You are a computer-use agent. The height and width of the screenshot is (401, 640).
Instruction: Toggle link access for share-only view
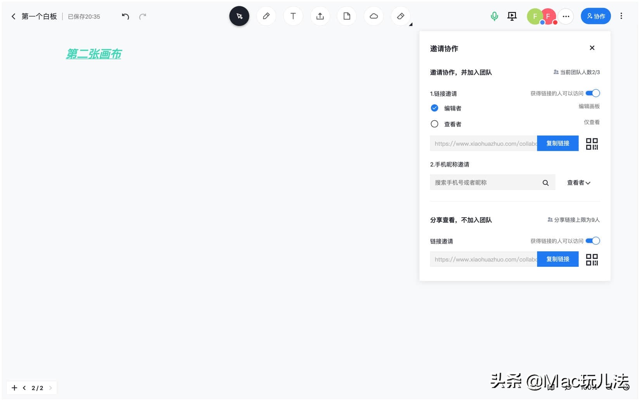593,241
